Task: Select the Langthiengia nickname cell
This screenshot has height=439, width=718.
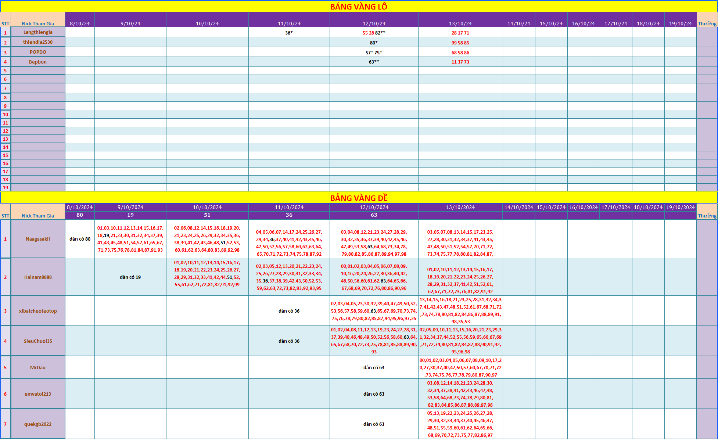Action: [38, 32]
